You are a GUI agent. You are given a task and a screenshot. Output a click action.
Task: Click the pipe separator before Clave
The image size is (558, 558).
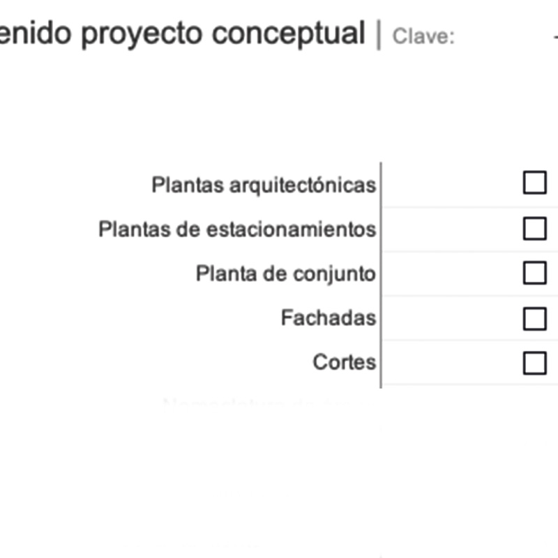[x=379, y=35]
